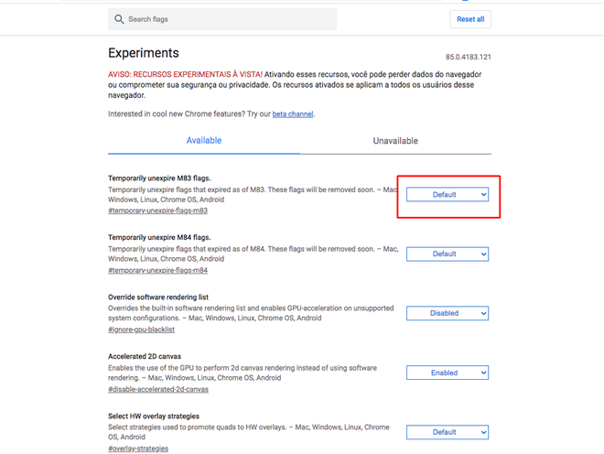Click the #disable-accelerated-2d-canvas anchor link

tap(158, 390)
